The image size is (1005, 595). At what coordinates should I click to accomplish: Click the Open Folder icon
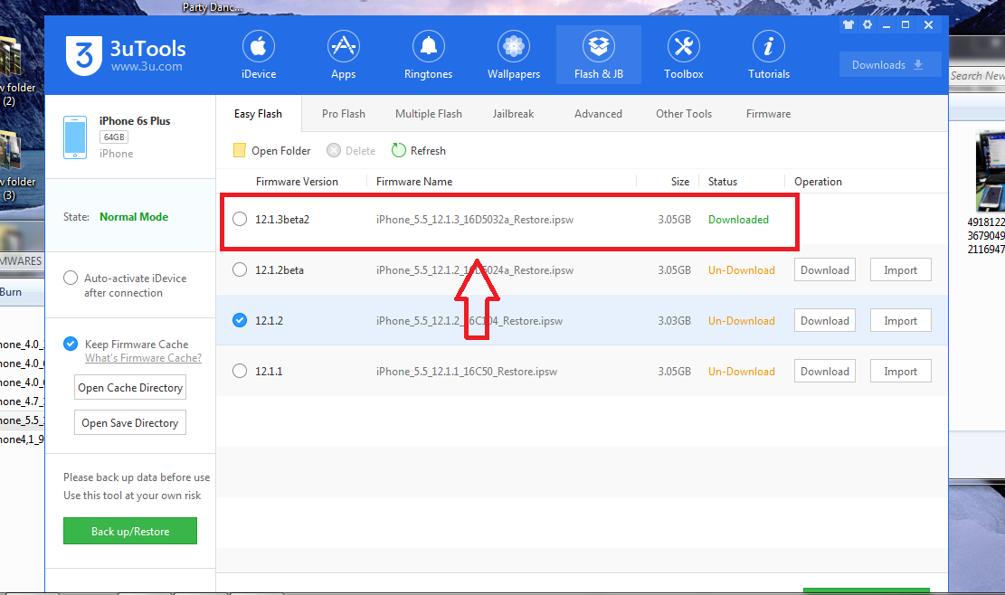click(239, 150)
